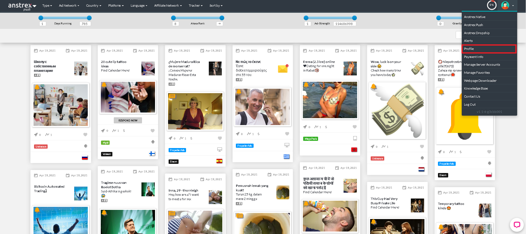The width and height of the screenshot is (526, 234).
Task: Select Contact Us in menu
Action: point(489,96)
